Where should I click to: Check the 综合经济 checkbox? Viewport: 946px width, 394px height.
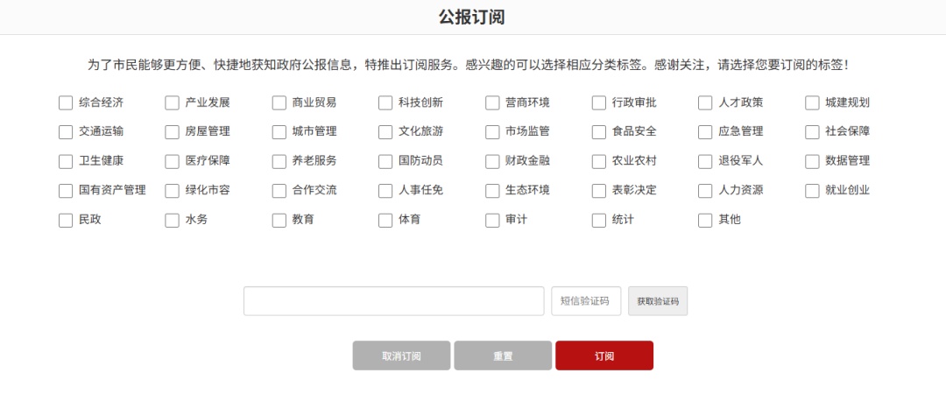point(66,102)
